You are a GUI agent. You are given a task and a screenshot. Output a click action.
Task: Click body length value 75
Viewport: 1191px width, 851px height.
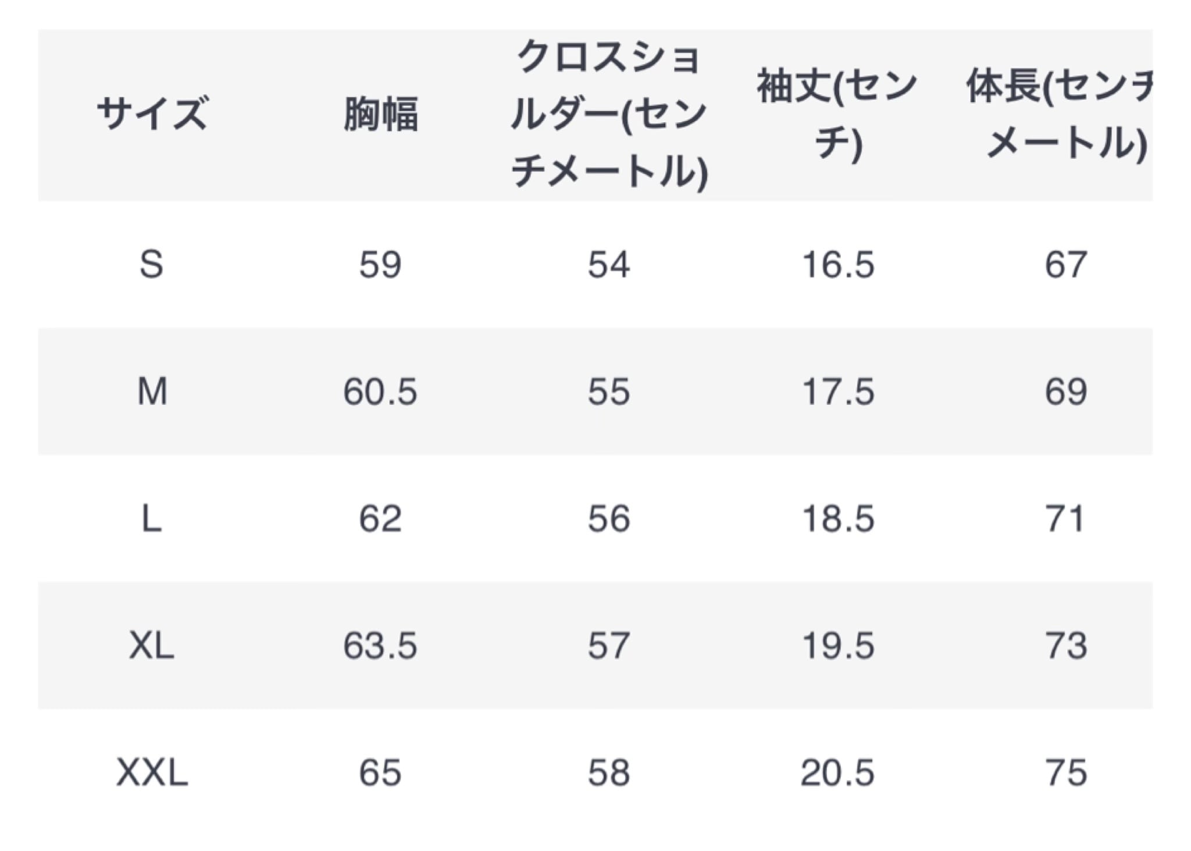tap(1066, 773)
